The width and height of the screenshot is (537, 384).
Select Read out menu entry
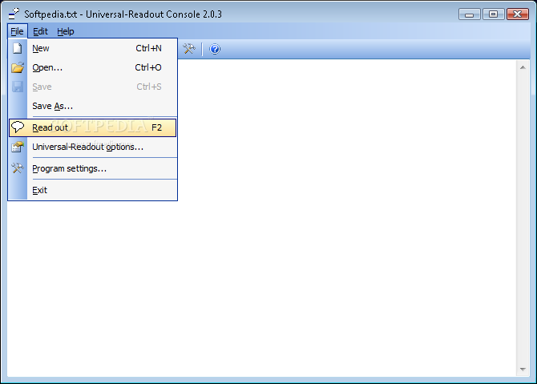click(92, 127)
